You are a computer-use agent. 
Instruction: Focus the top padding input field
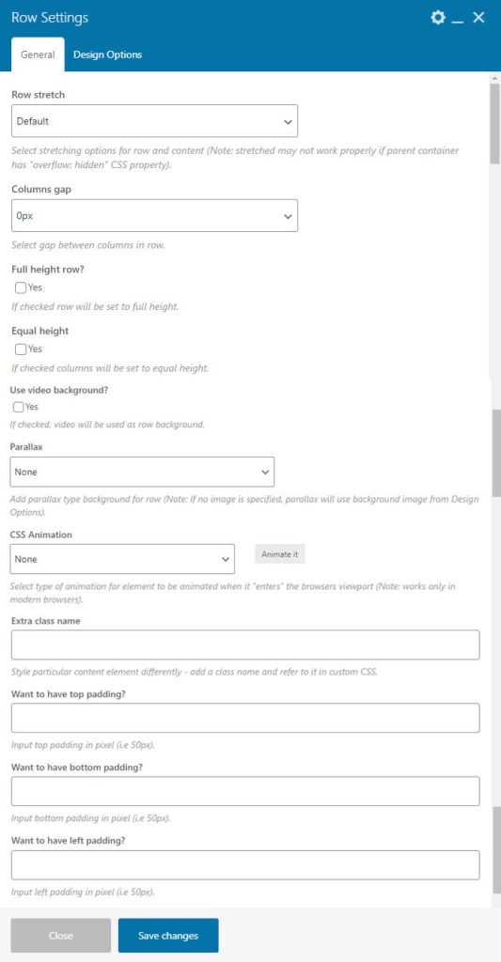click(245, 718)
